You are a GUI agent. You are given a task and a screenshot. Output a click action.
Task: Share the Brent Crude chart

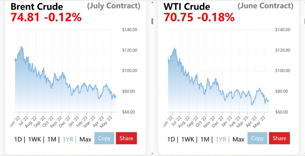[x=126, y=138]
